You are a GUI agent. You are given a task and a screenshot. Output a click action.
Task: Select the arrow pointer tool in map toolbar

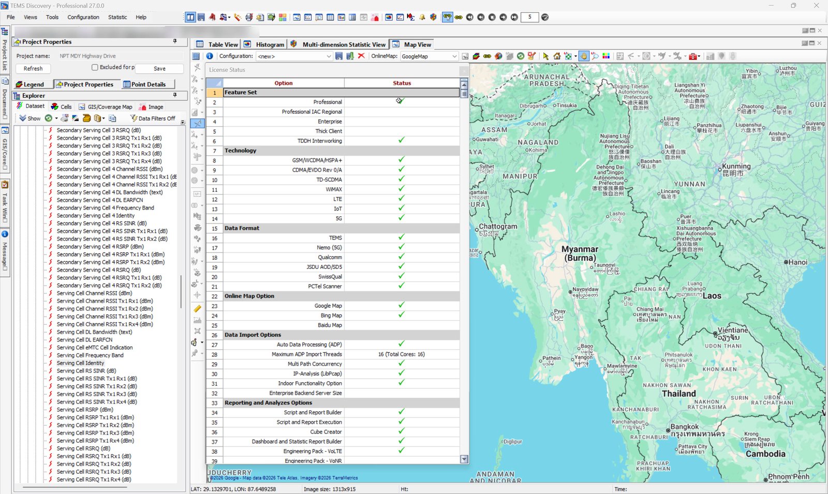tap(545, 56)
